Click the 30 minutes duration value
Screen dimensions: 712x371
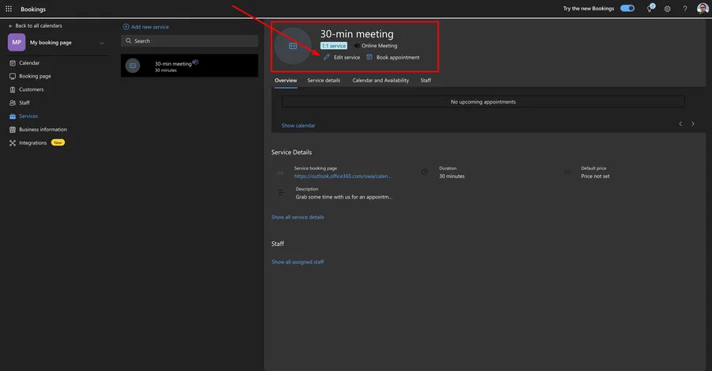(452, 176)
